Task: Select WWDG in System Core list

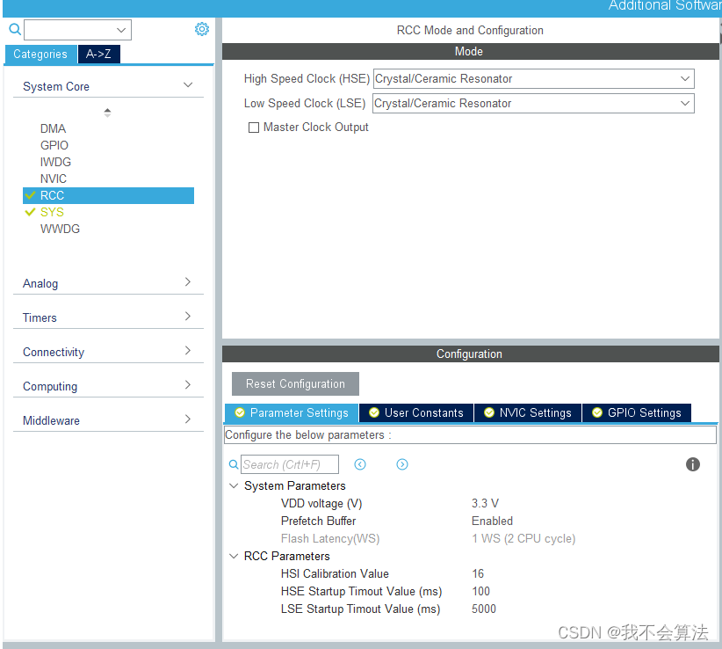Action: click(60, 229)
